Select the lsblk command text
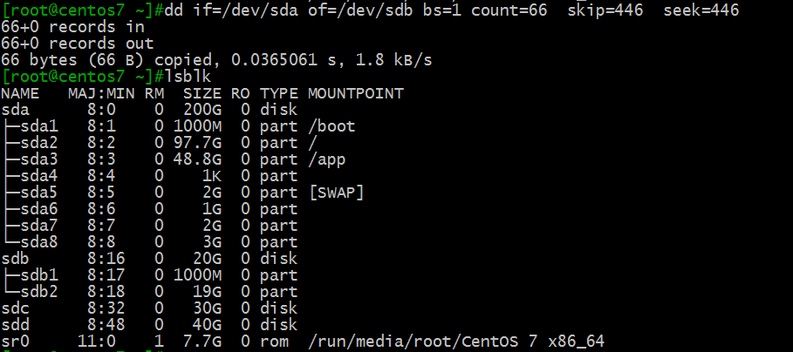This screenshot has width=793, height=352. pos(188,77)
